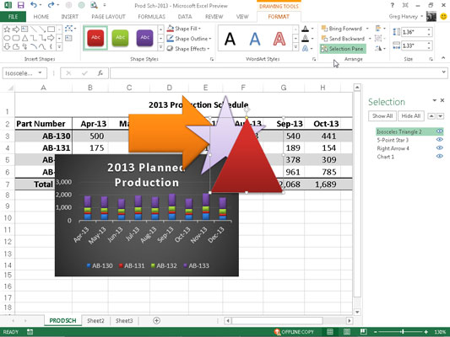This screenshot has height=337, width=450.
Task: Click the Text Effects icon
Action: click(305, 48)
